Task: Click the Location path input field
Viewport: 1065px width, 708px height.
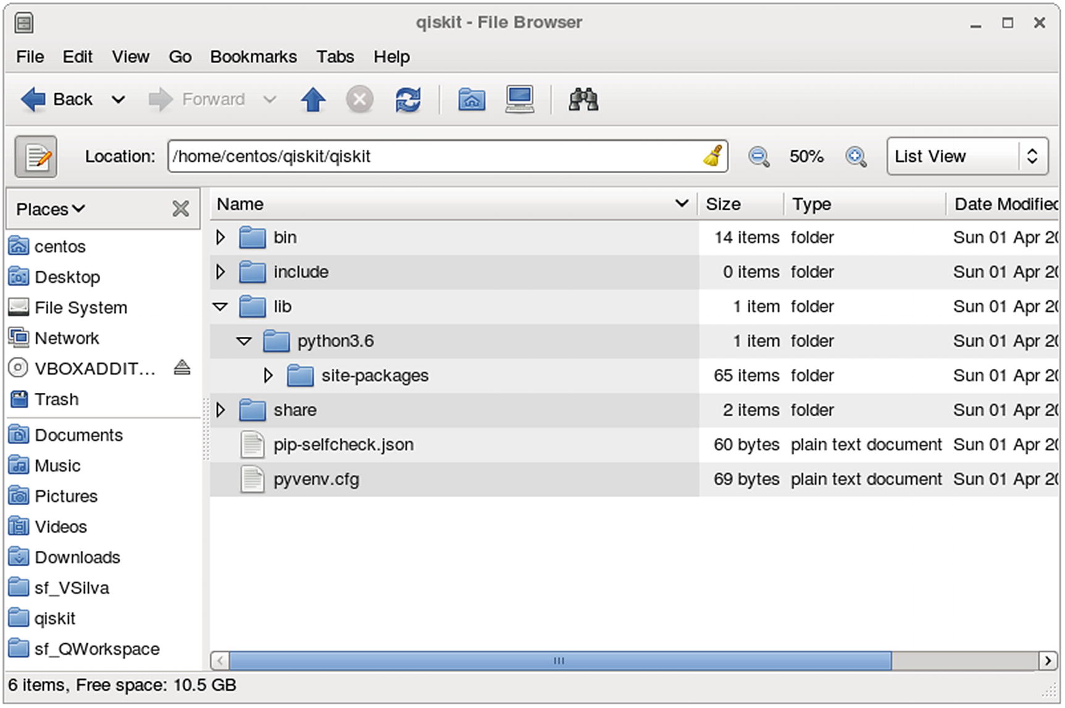Action: click(x=432, y=157)
